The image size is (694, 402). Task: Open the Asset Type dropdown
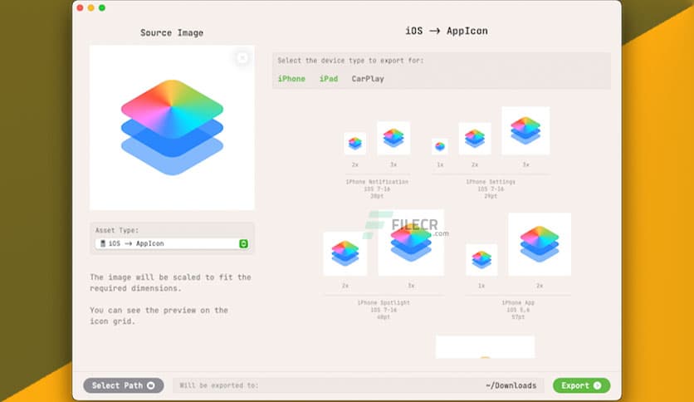tap(172, 243)
